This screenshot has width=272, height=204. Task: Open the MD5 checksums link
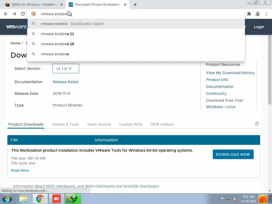[x=61, y=186]
